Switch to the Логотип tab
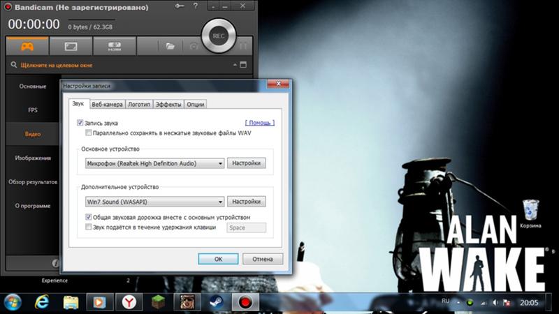This screenshot has width=559, height=314. (139, 104)
